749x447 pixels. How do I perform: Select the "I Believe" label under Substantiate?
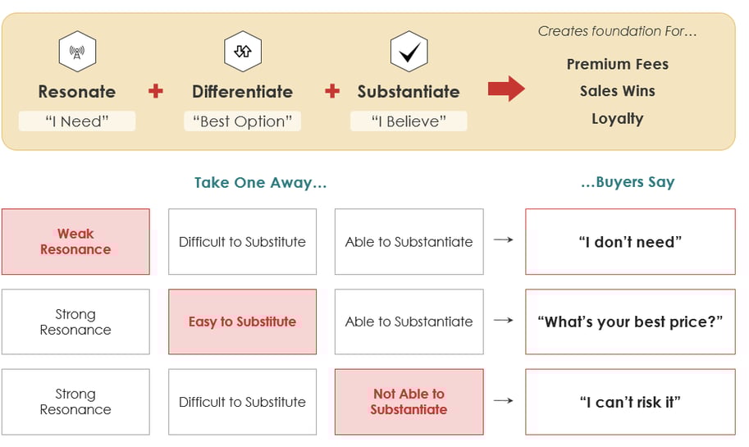coord(408,121)
